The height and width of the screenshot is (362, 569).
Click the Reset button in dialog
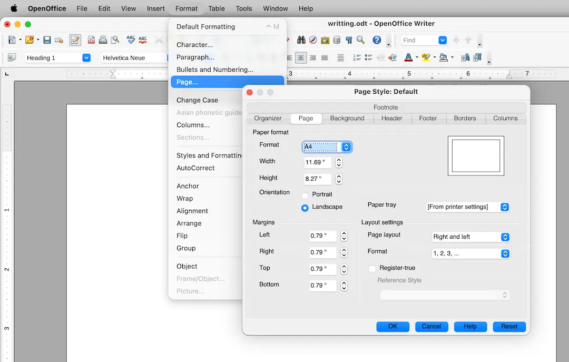click(x=509, y=326)
